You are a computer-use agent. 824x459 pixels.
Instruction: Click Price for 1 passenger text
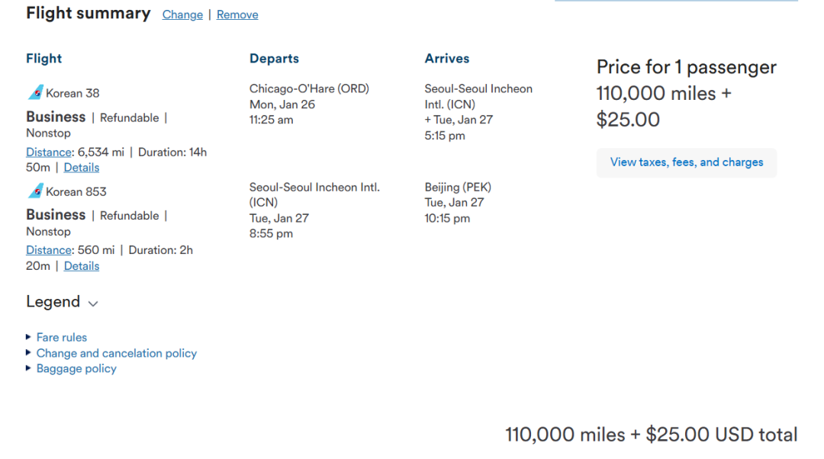click(686, 67)
